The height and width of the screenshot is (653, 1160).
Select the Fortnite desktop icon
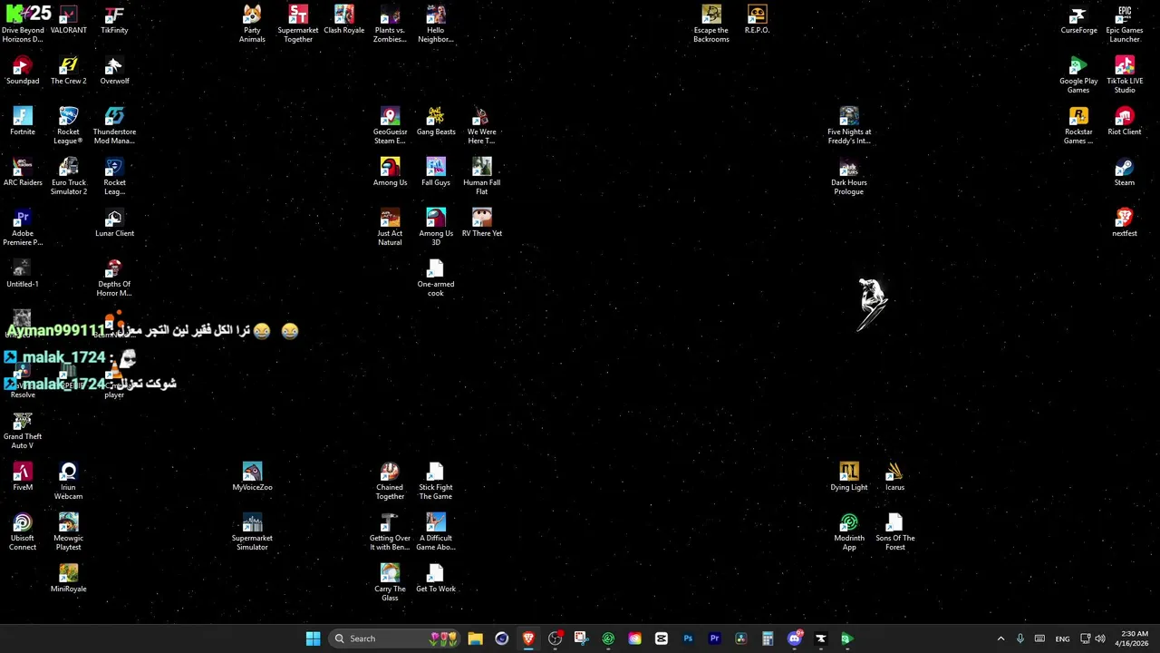tap(23, 122)
